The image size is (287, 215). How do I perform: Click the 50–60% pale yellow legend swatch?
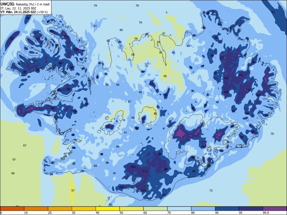(132, 209)
